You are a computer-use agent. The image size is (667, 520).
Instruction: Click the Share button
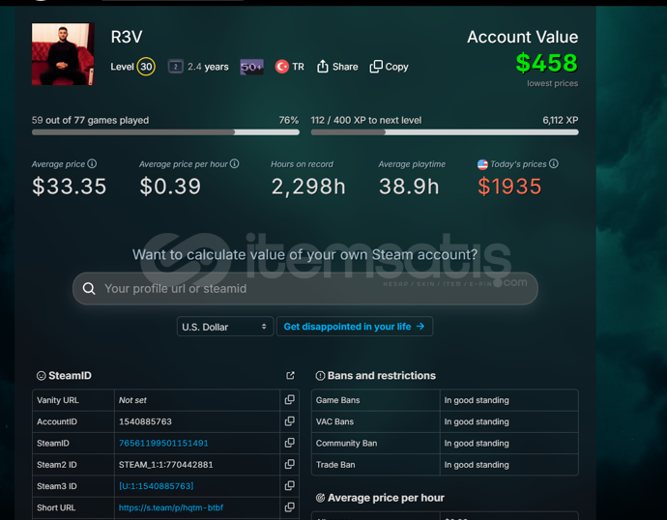(x=337, y=67)
